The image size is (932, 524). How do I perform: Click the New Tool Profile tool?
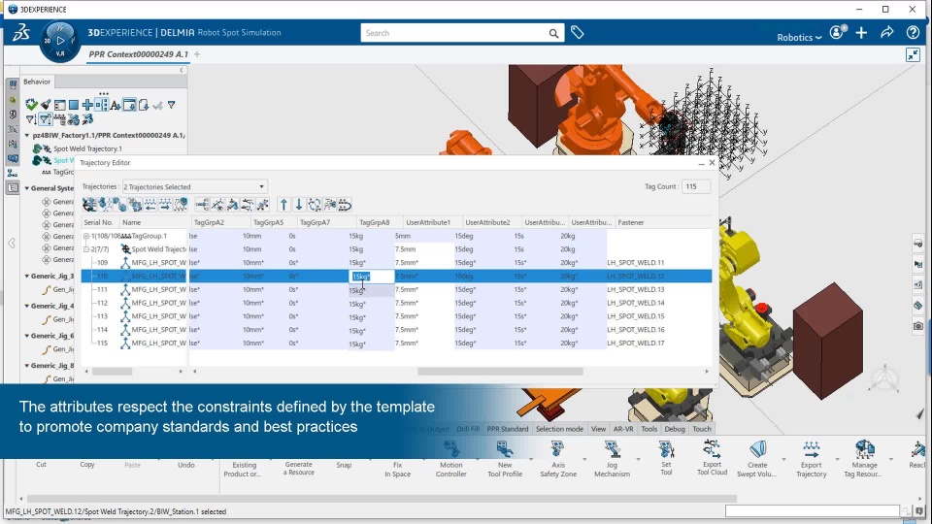505,459
